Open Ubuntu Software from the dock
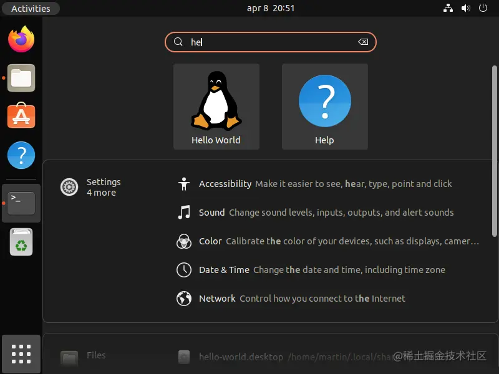The width and height of the screenshot is (499, 374). point(21,116)
